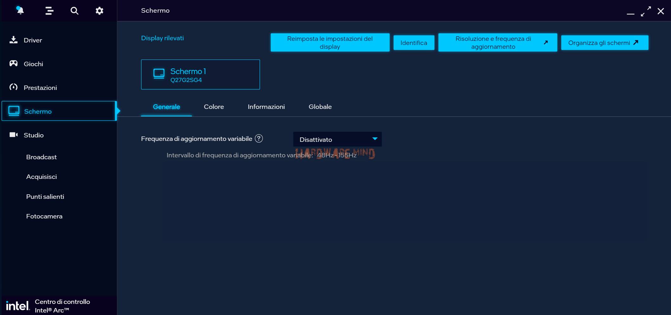Open Fotocamera submenu item

click(x=44, y=216)
